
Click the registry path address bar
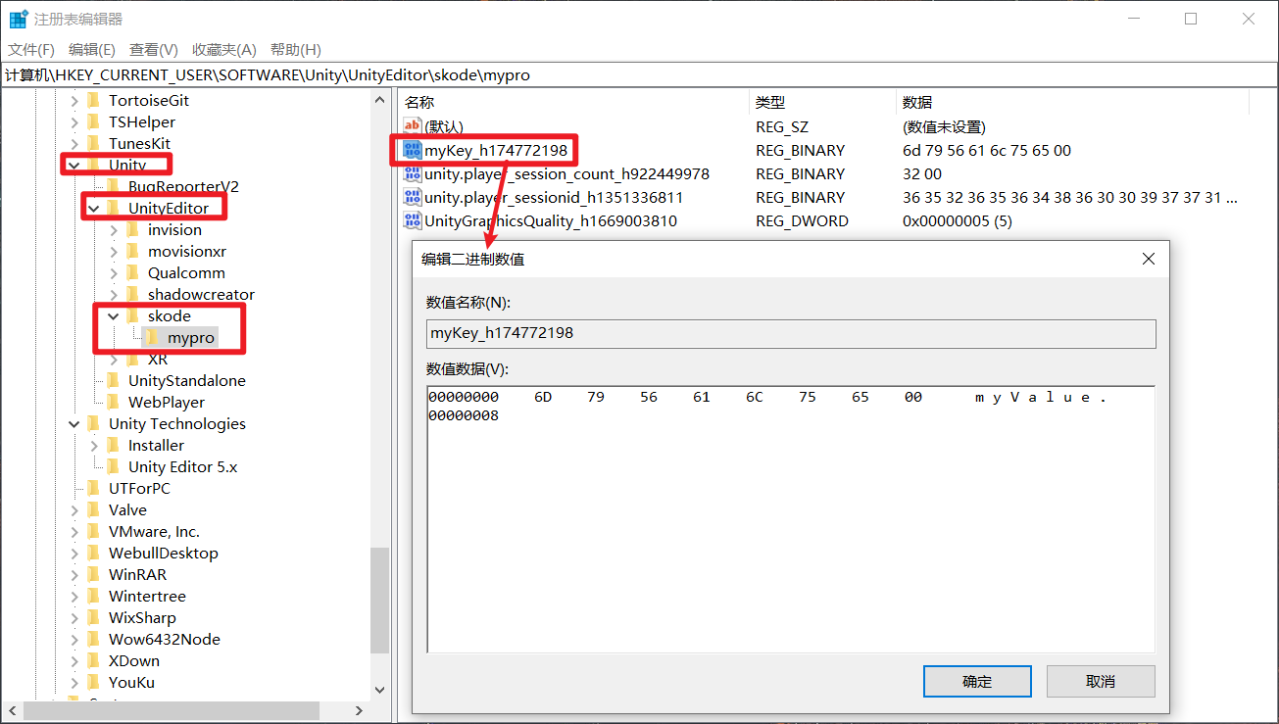[639, 74]
